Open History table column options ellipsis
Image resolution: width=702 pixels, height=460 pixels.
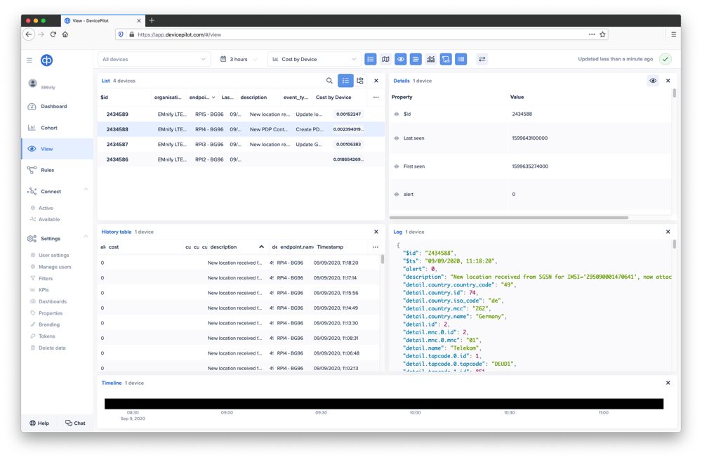coord(375,247)
